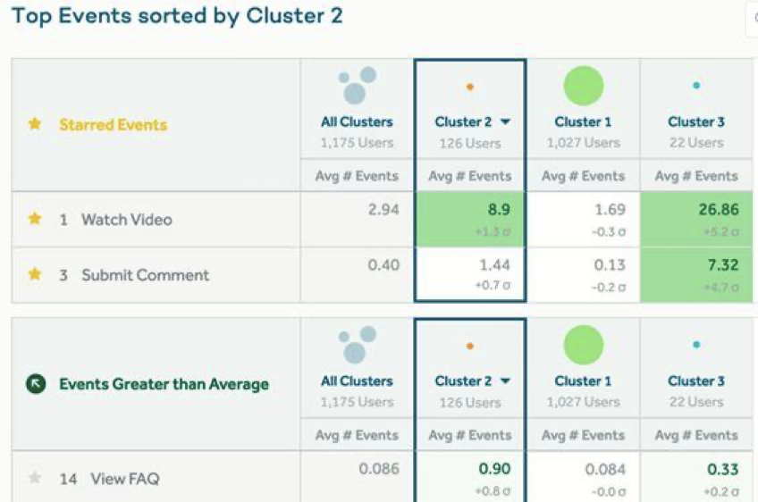
Task: Click the large green Cluster 1 circle in Starred Events
Action: coord(584,86)
